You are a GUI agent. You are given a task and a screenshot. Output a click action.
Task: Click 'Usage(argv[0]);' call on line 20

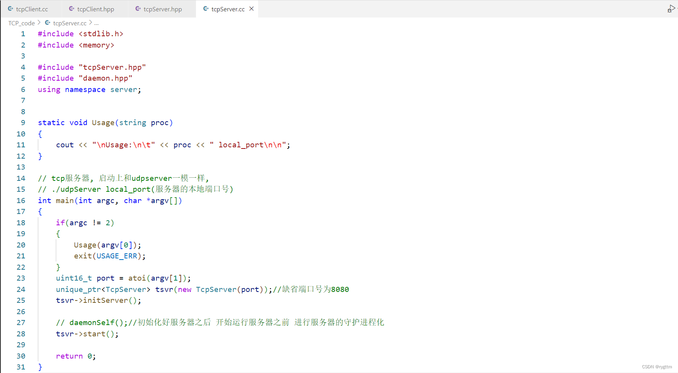point(108,245)
